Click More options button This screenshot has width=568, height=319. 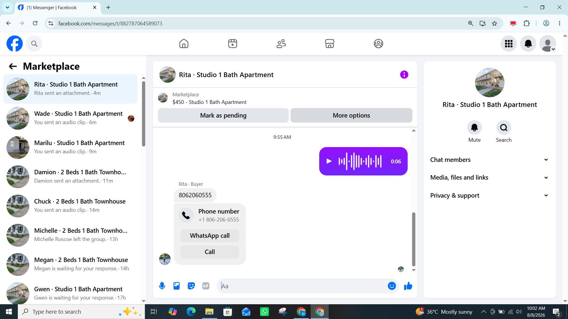(351, 115)
